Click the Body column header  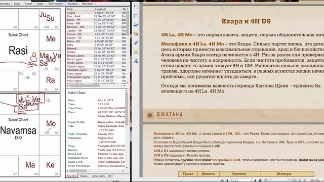(x=80, y=9)
